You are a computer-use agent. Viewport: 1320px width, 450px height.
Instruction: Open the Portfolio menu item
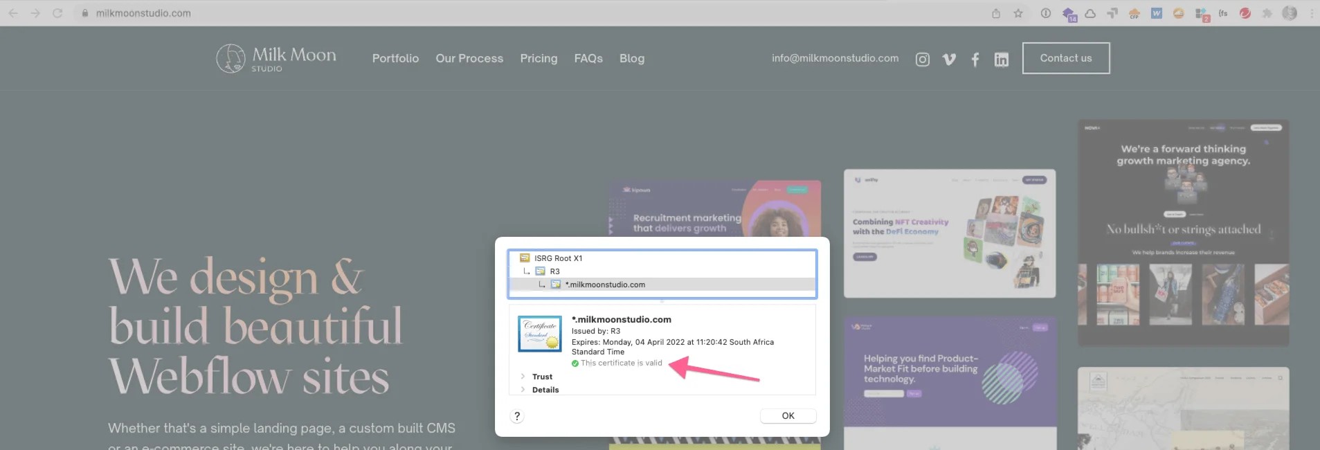[x=395, y=58]
